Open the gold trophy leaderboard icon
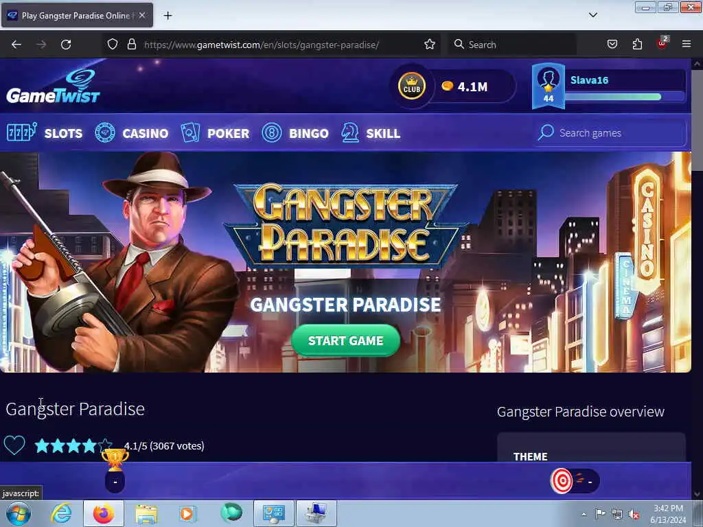Image resolution: width=703 pixels, height=527 pixels. click(115, 459)
